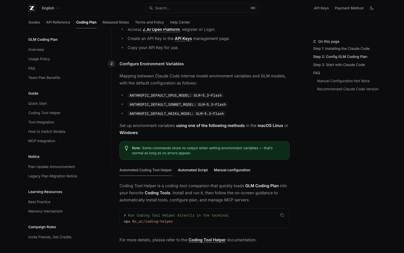Screen dimensions: 404x253
Task: Jump to Manual Configuration Not Work section
Action: tap(343, 81)
